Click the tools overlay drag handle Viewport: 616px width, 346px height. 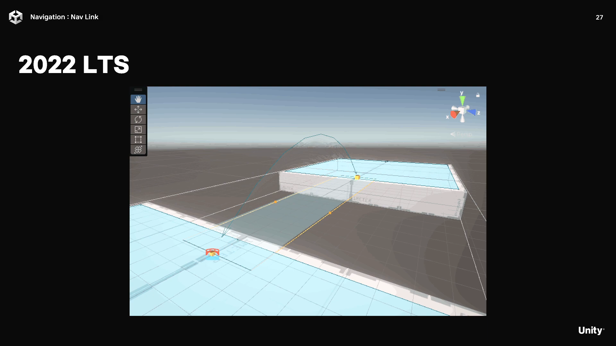click(138, 90)
